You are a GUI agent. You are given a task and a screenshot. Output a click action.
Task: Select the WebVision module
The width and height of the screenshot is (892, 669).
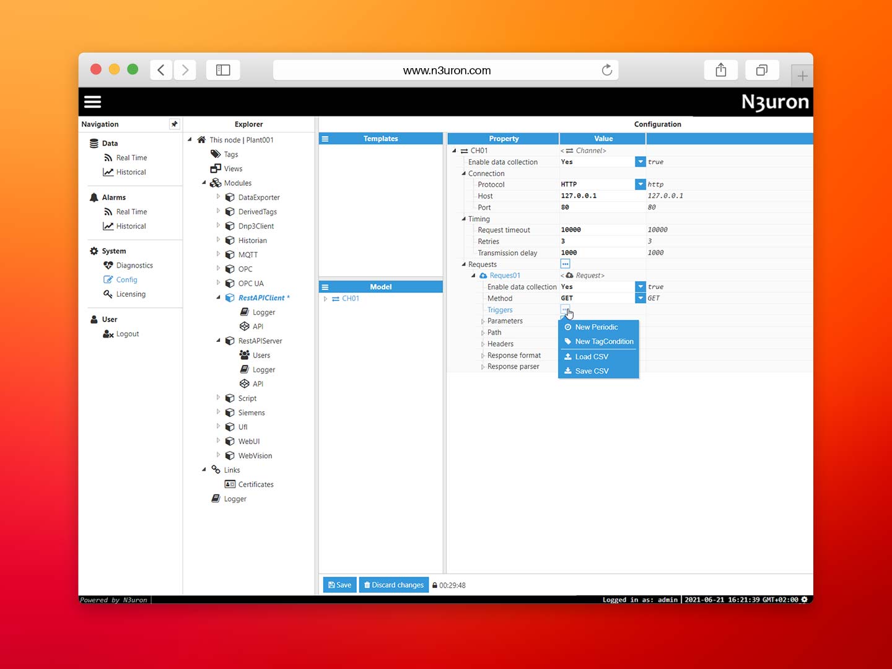tap(255, 456)
